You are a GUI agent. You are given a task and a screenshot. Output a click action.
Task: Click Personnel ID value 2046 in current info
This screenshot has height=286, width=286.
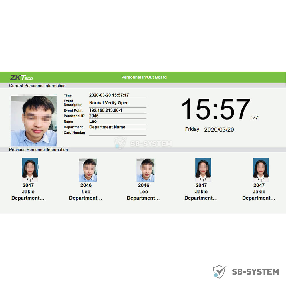tap(94, 116)
